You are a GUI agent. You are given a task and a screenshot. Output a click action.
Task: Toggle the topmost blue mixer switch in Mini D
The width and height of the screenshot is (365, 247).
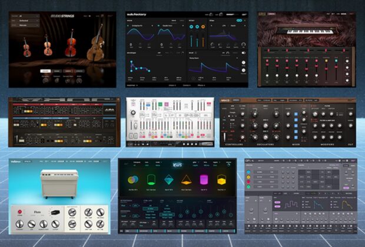296,114
